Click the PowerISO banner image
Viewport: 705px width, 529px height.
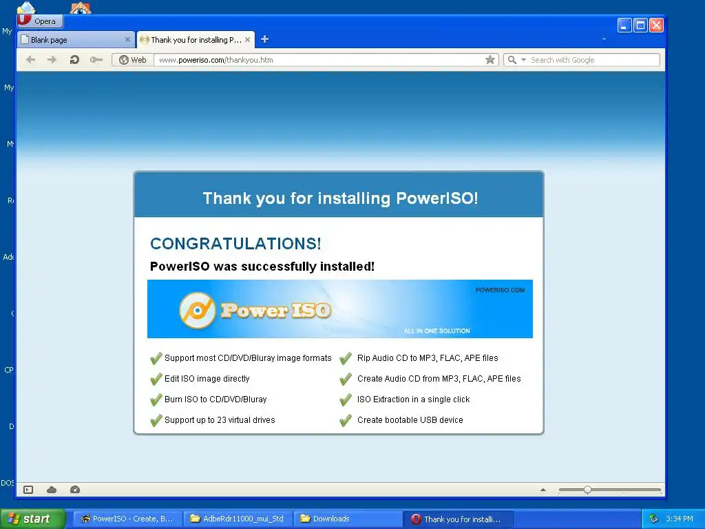click(x=340, y=309)
